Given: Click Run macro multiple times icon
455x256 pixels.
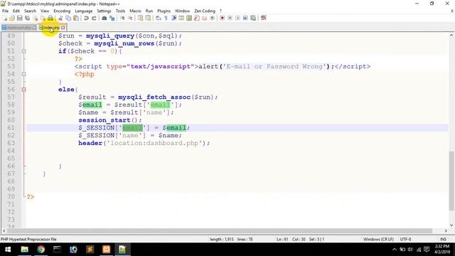Looking at the screenshot, I should click(245, 18).
